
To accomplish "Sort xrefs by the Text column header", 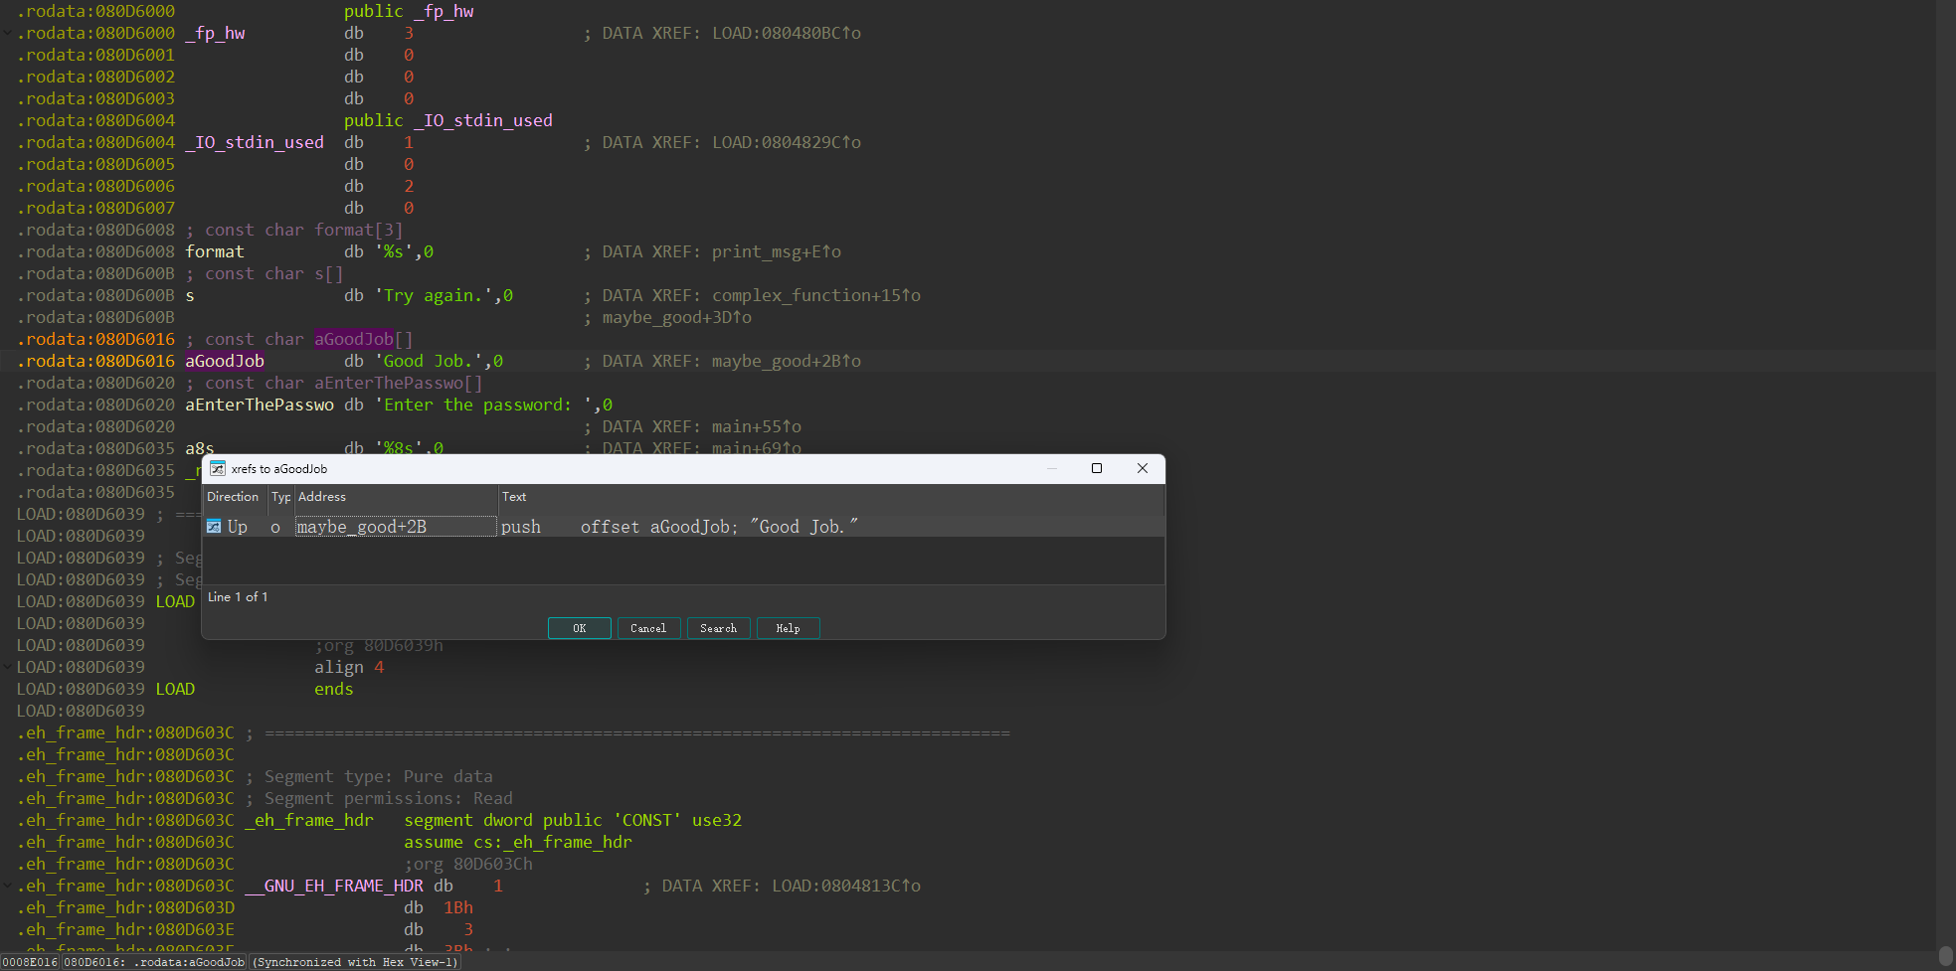I will point(831,497).
